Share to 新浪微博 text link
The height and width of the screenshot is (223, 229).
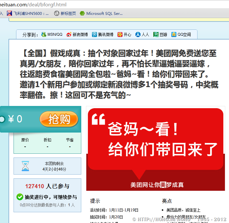pos(80,34)
